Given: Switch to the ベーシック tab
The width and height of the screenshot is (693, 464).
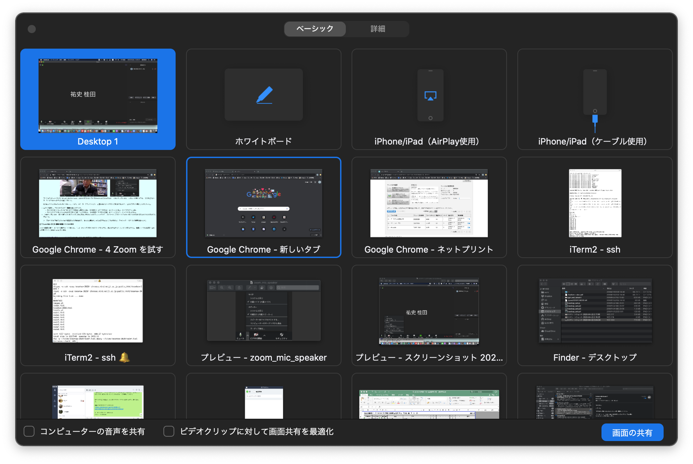Looking at the screenshot, I should click(x=315, y=29).
